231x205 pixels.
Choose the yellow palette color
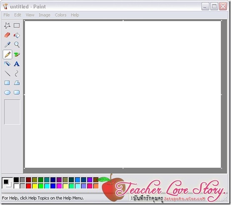coord(35,186)
